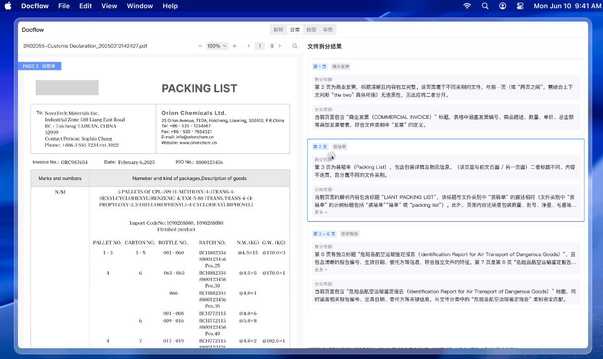Click the document search magnifier icon
Screen dimensions: 603x359
295,46
